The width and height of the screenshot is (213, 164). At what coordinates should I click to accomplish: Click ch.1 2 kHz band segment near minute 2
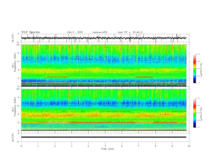click(56, 77)
